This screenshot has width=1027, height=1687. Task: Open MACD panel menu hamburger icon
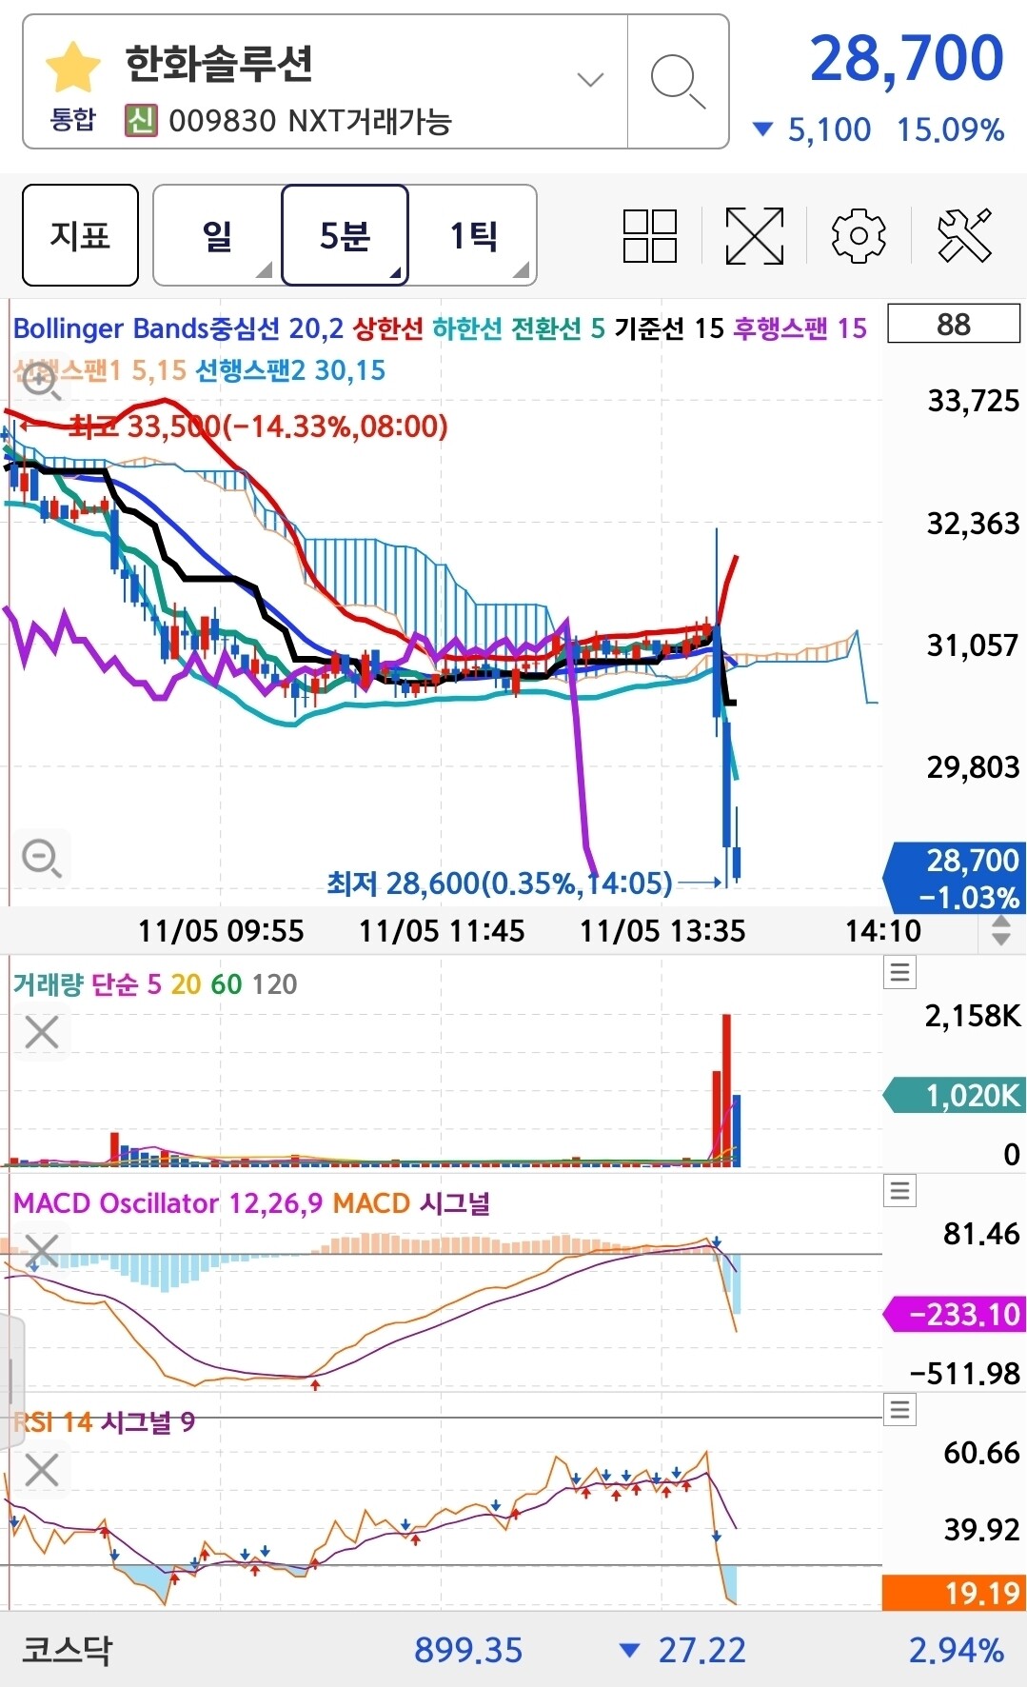(x=900, y=1190)
